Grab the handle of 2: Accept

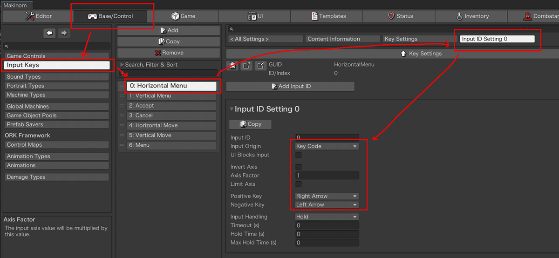click(x=122, y=106)
